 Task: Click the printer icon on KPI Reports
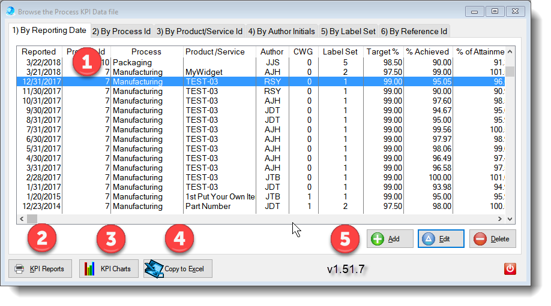[x=19, y=269]
